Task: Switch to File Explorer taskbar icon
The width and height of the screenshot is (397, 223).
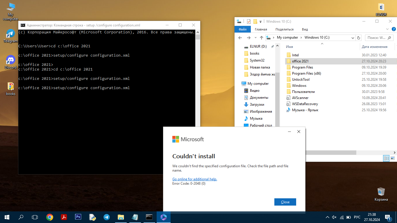Action: (x=121, y=217)
